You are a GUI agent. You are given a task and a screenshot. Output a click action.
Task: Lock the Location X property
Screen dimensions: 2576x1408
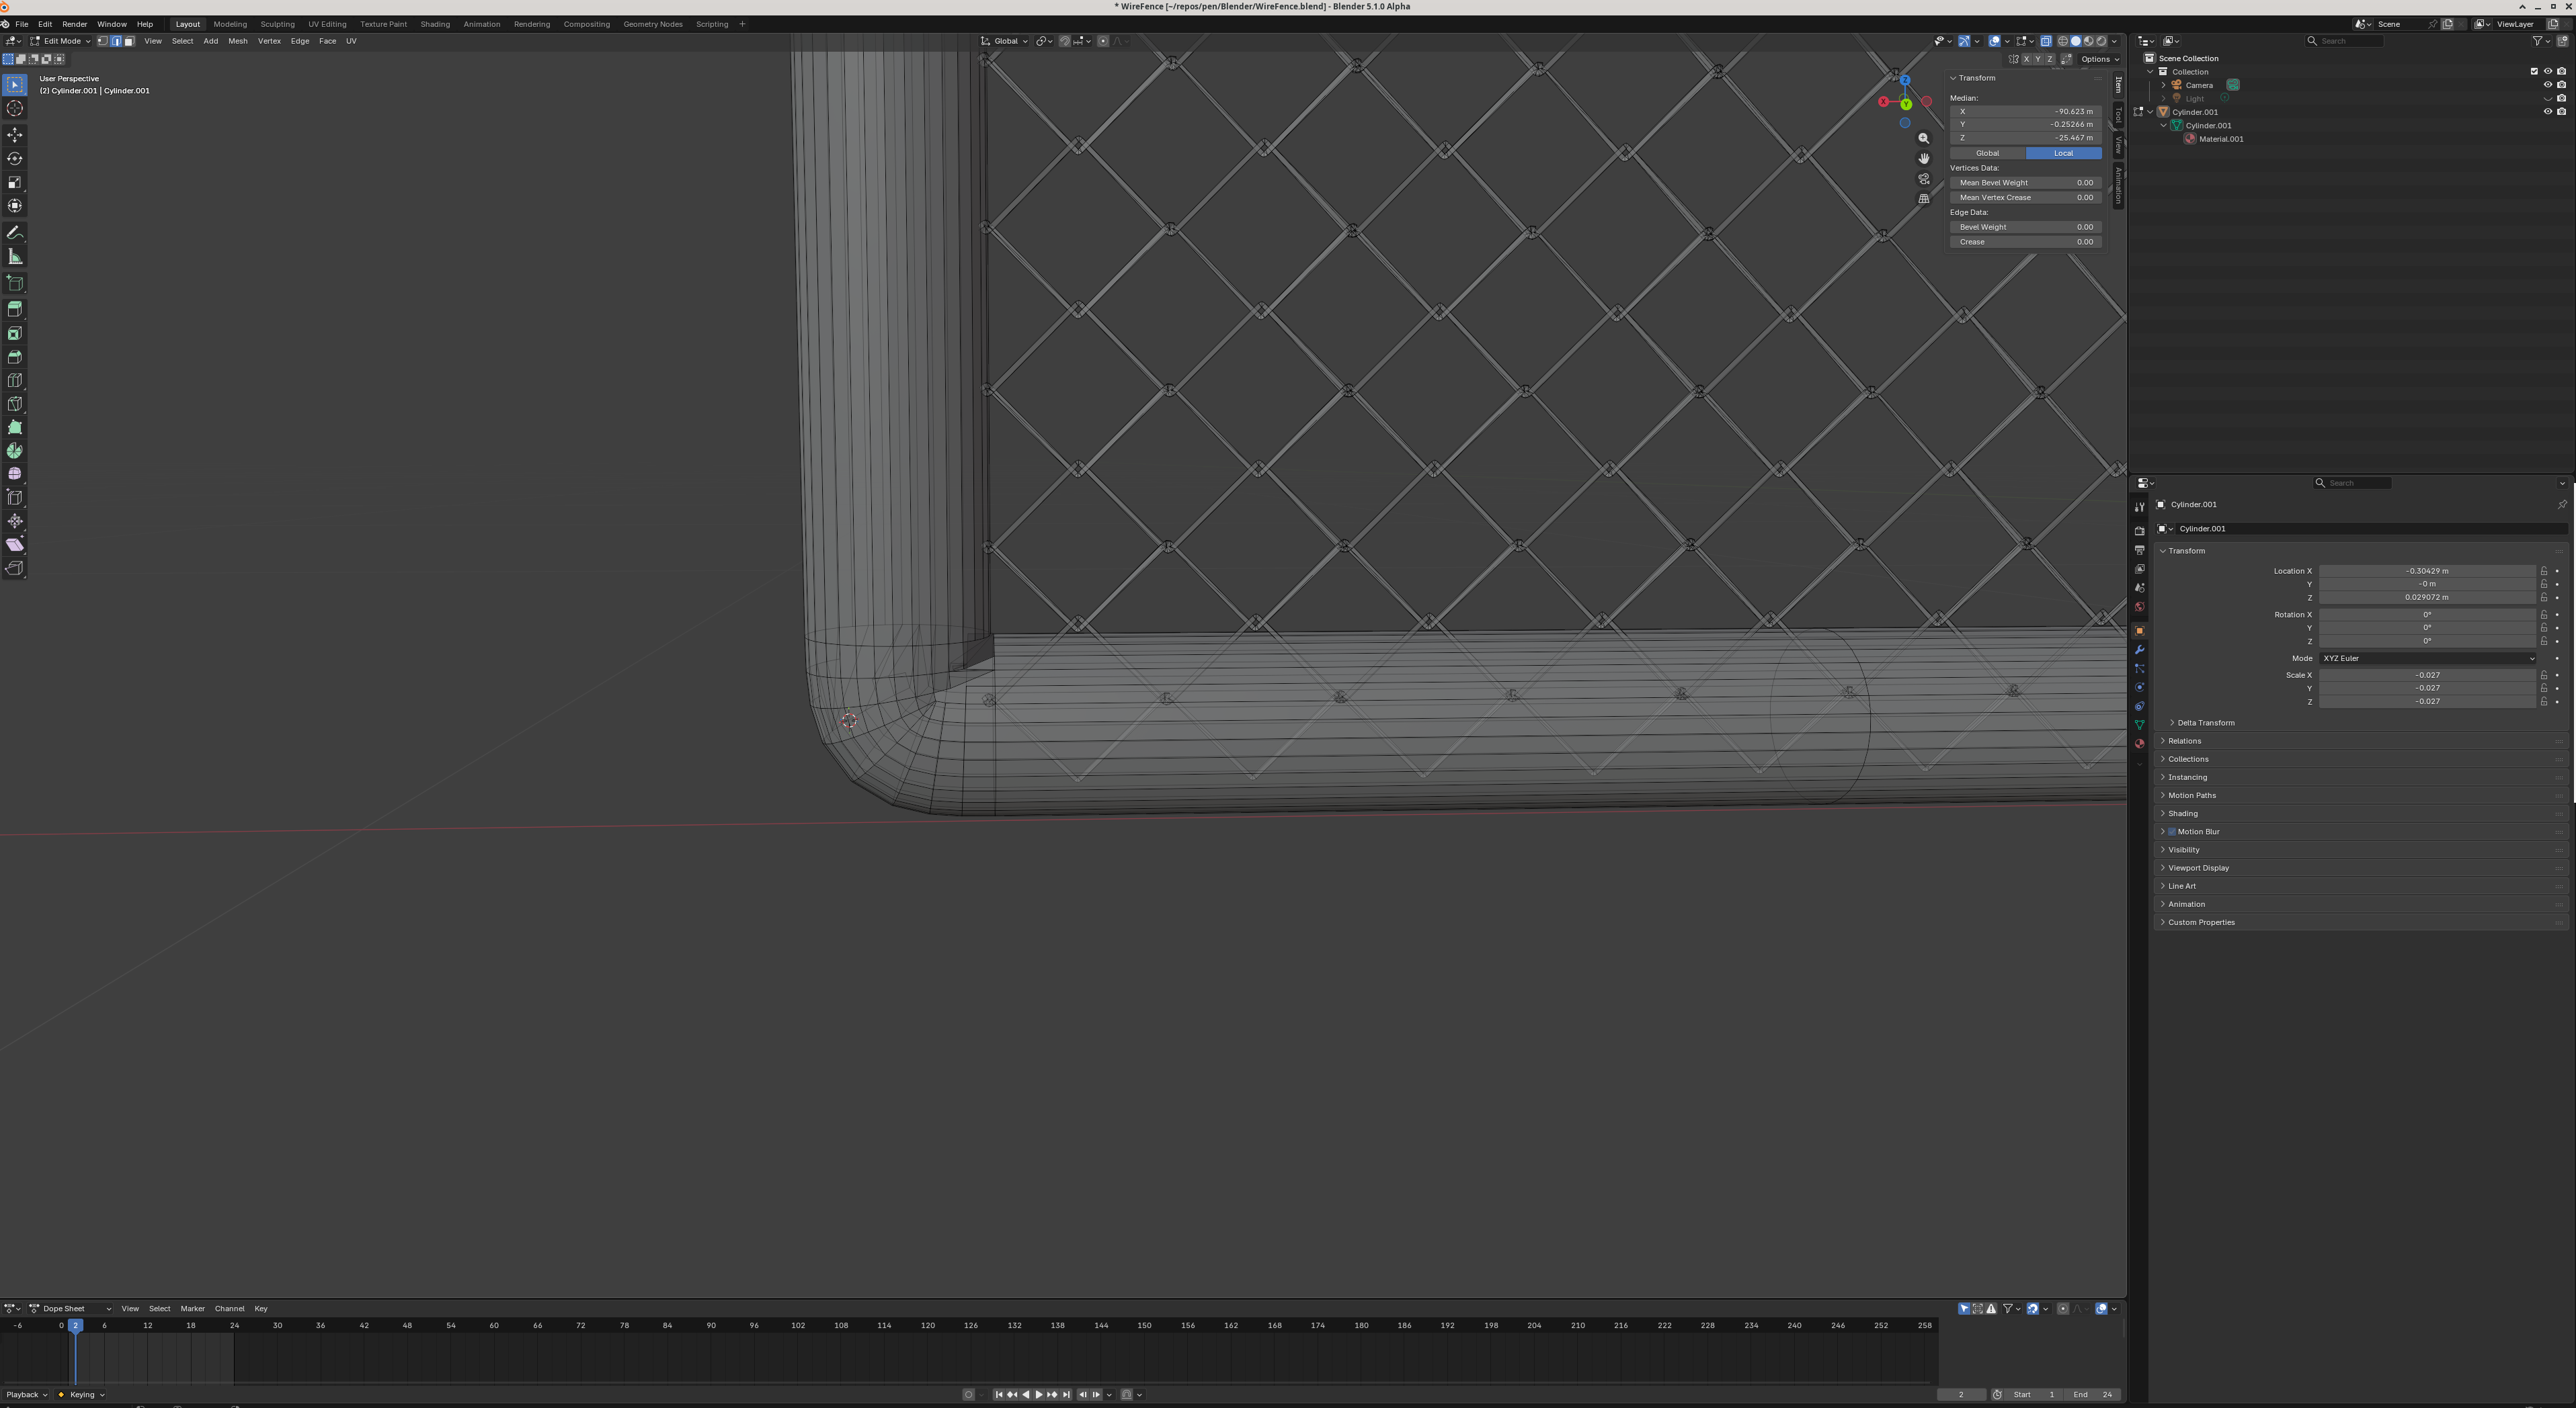[x=2544, y=570]
